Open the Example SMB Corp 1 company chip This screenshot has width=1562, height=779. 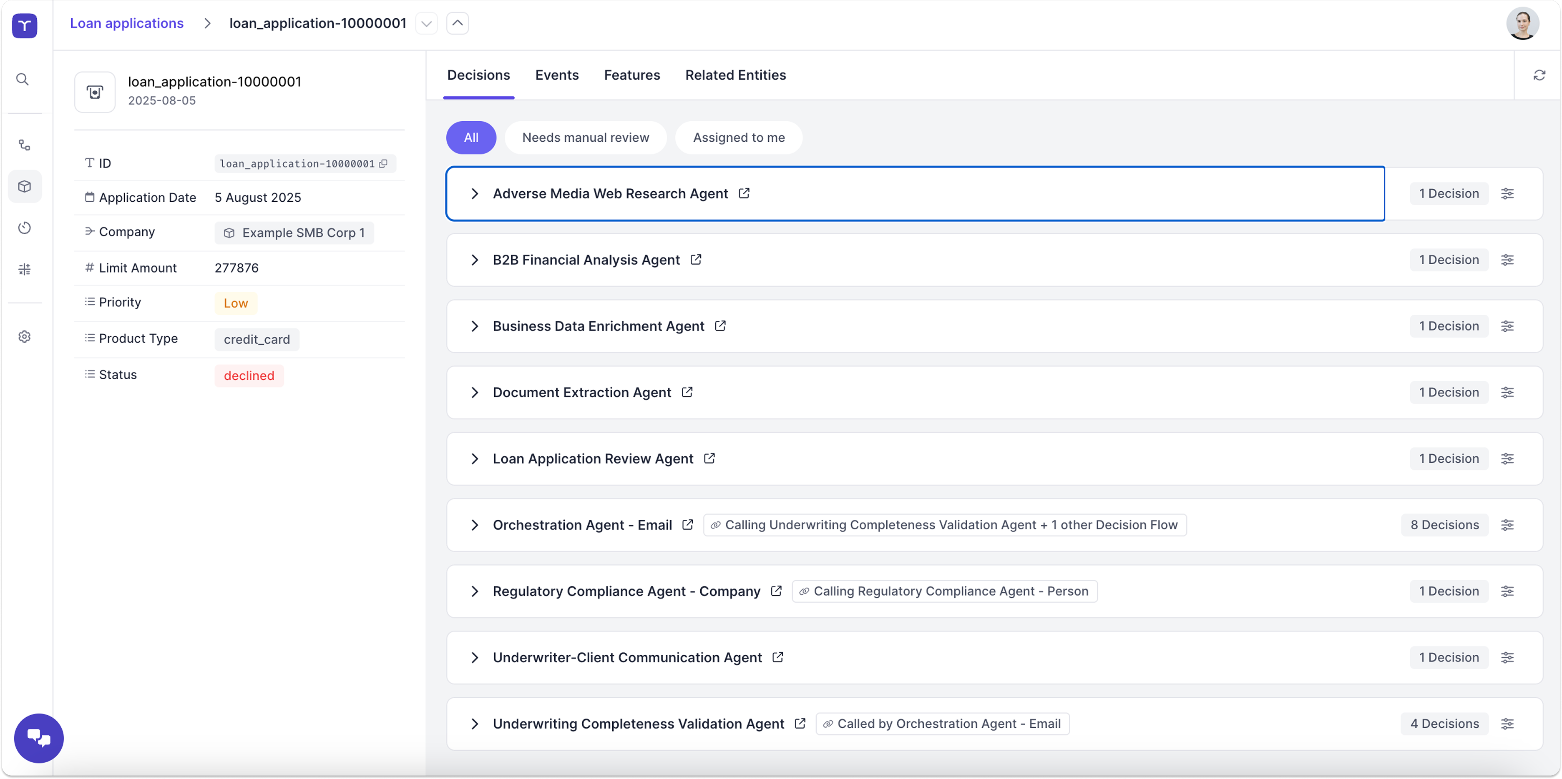294,233
